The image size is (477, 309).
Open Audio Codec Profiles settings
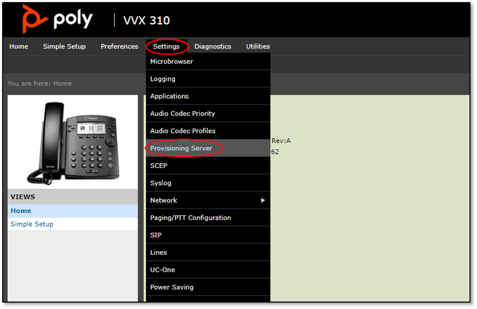[x=208, y=130]
